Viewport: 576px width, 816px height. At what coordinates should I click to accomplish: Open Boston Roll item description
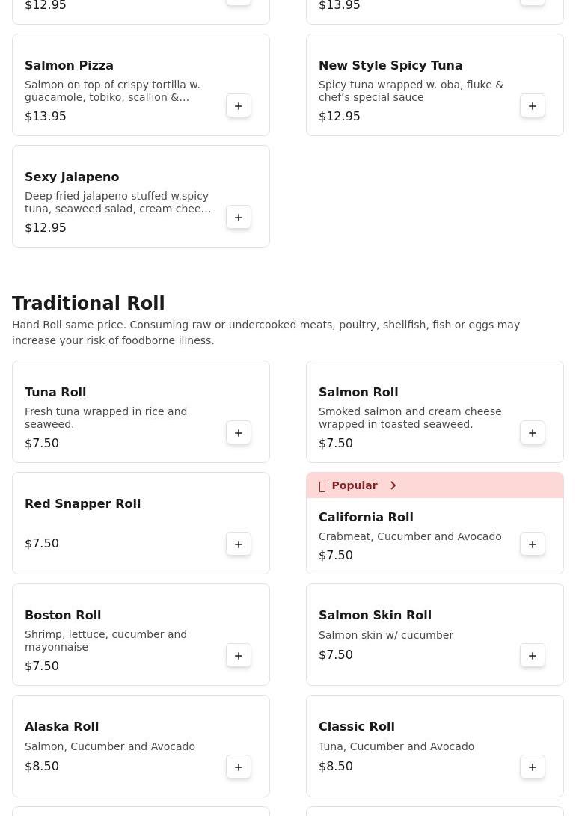pos(105,640)
